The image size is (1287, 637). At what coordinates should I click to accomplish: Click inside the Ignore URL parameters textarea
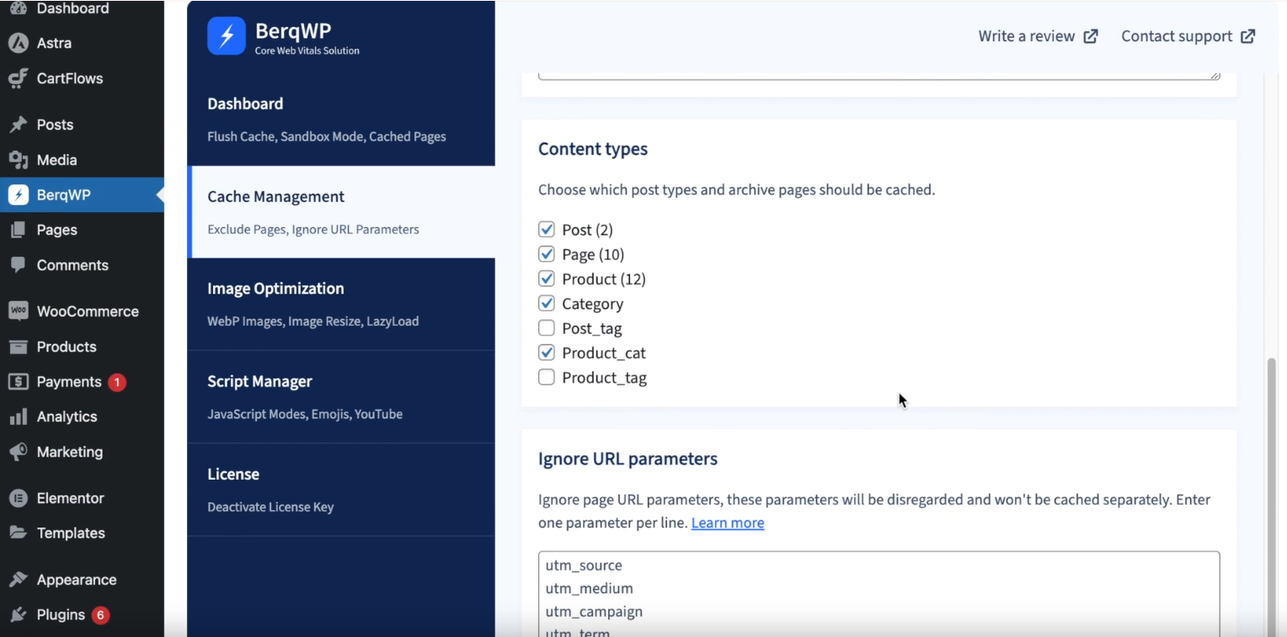tap(879, 593)
